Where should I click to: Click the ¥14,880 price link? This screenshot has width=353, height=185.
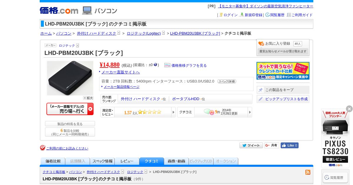(x=110, y=65)
